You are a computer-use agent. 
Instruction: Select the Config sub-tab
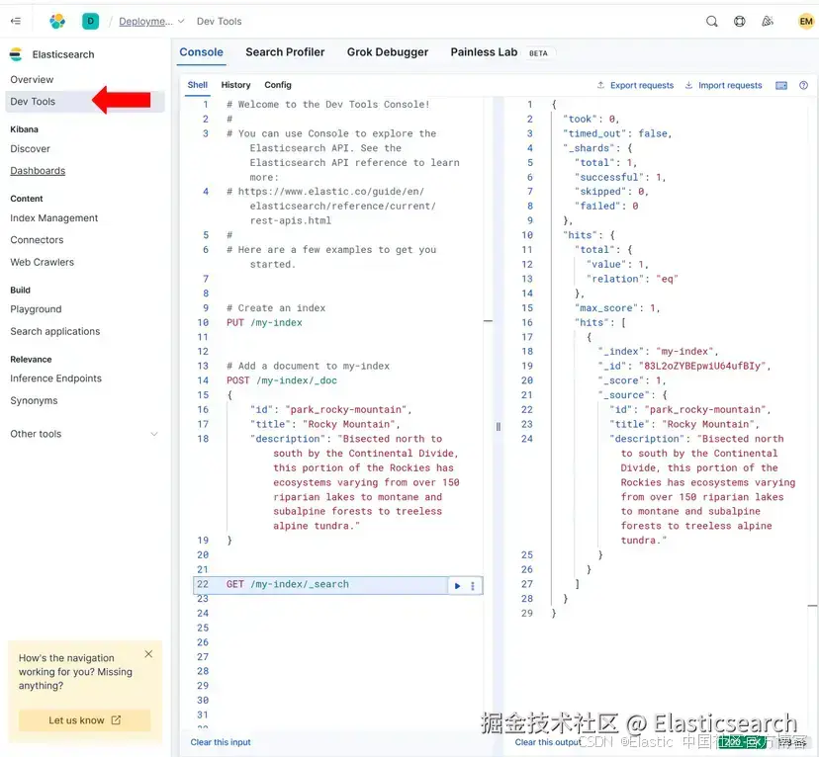point(278,85)
